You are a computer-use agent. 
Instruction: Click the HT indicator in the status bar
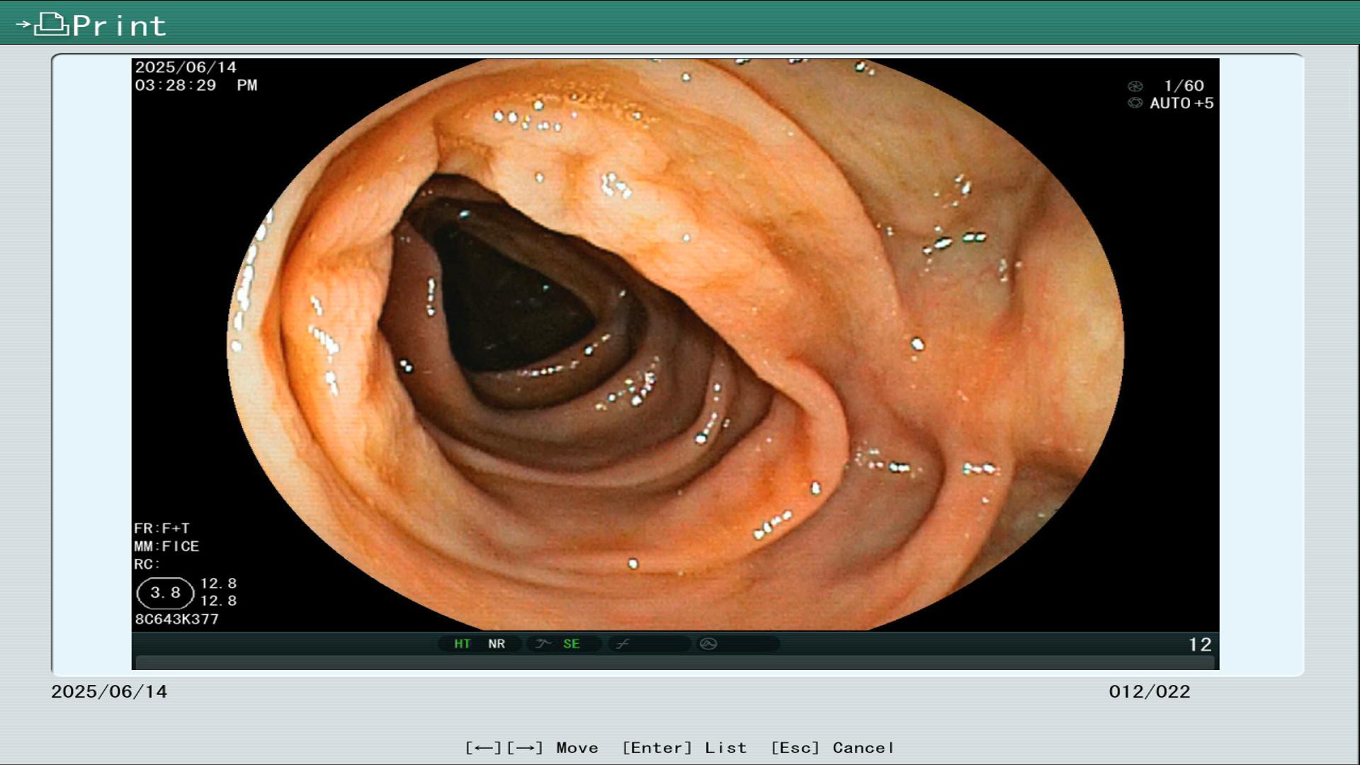463,644
